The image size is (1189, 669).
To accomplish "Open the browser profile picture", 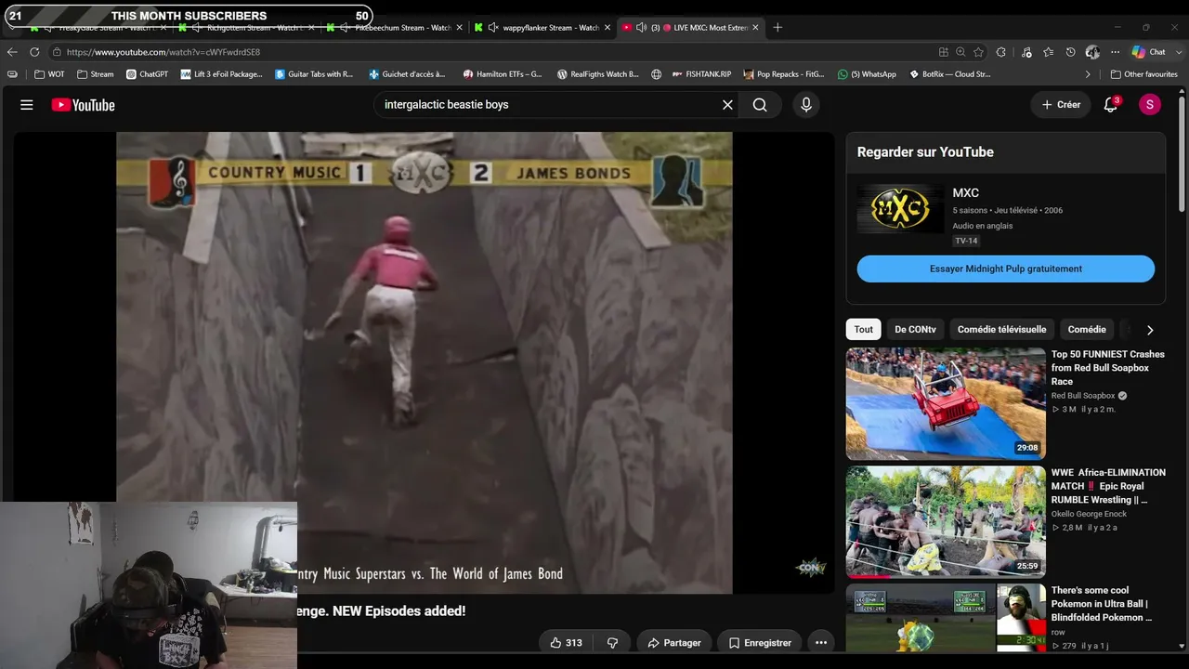I will 1093,52.
